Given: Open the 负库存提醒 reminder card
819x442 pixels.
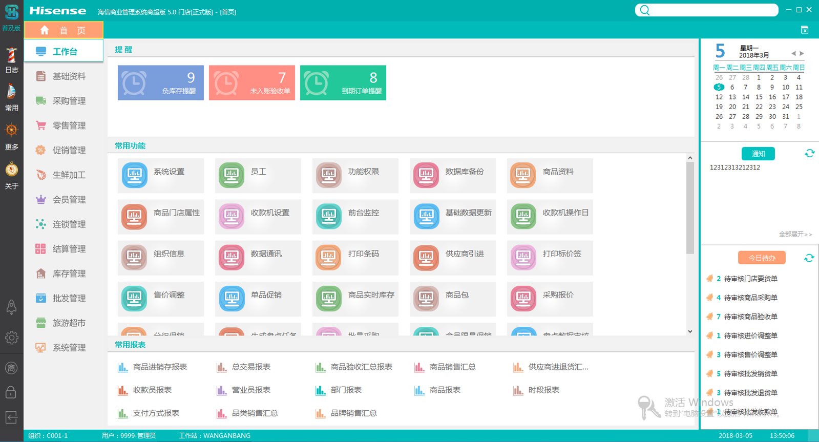Looking at the screenshot, I should pyautogui.click(x=161, y=82).
